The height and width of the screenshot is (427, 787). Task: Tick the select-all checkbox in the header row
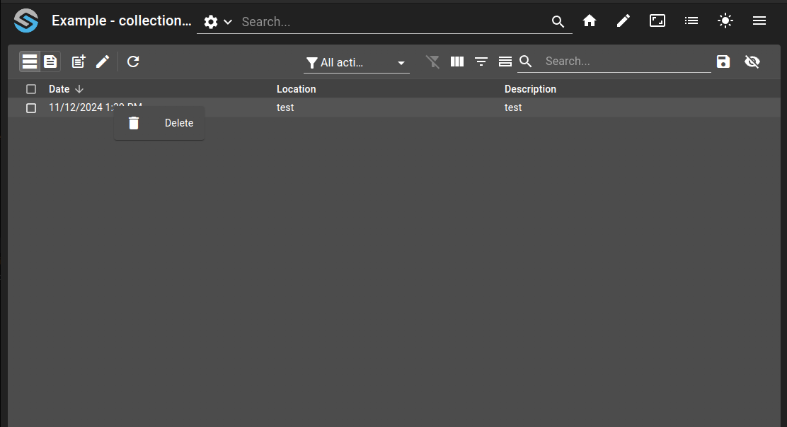[x=31, y=89]
